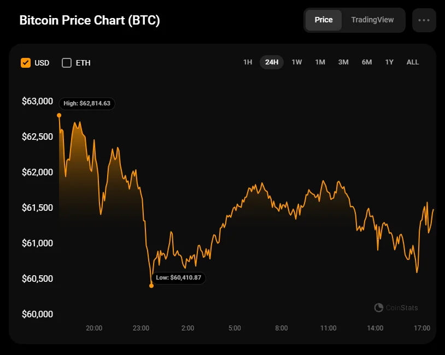Select the 6M time range

coord(367,62)
